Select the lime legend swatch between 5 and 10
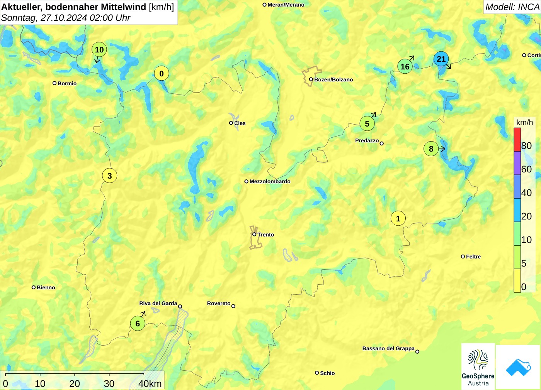 pyautogui.click(x=517, y=257)
